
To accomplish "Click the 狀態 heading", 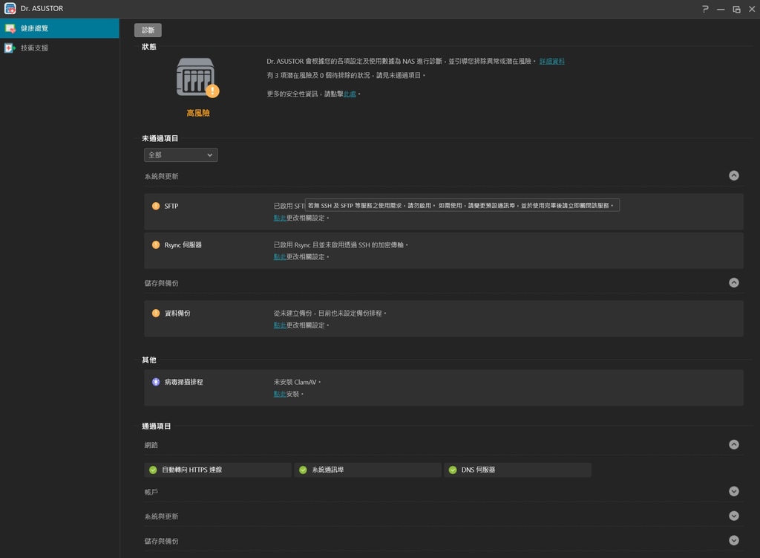I will pos(148,47).
